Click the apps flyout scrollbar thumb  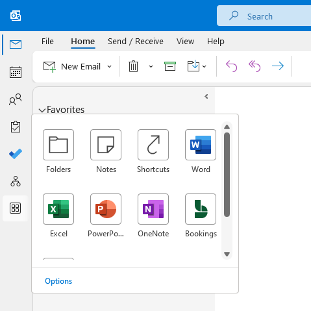tap(227, 175)
